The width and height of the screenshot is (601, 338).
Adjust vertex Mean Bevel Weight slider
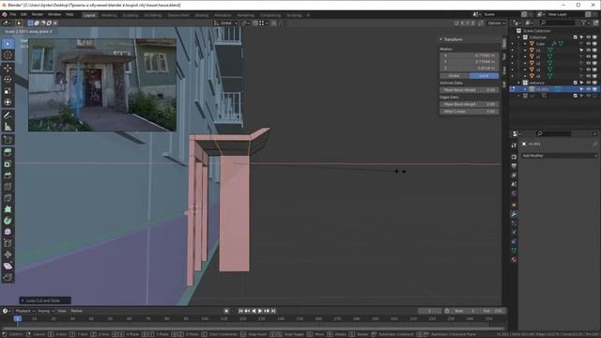pyautogui.click(x=470, y=90)
